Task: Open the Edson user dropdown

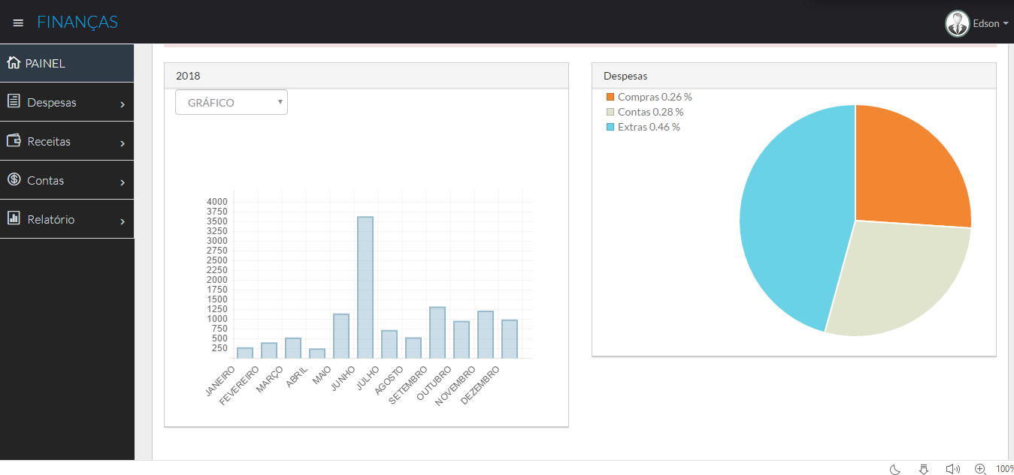Action: [x=990, y=23]
